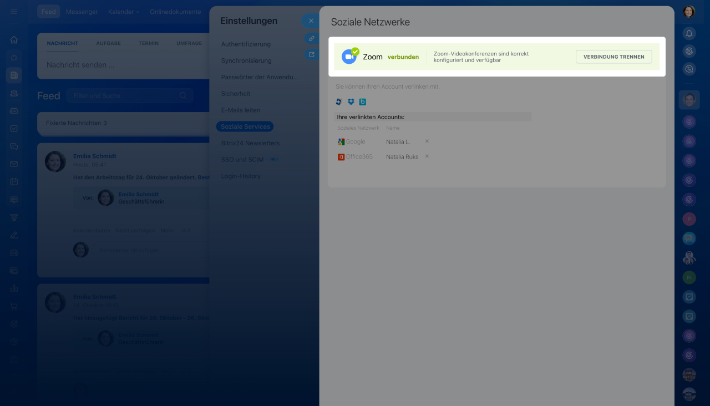Expand the Kalender dropdown
710x406 pixels.
click(x=124, y=12)
